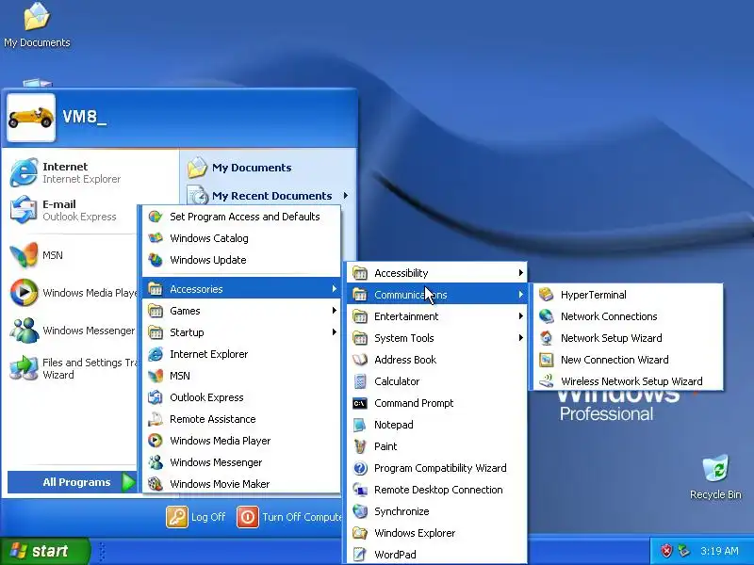Click the Network Connections globe icon
Viewport: 754px width, 565px height.
pos(547,316)
